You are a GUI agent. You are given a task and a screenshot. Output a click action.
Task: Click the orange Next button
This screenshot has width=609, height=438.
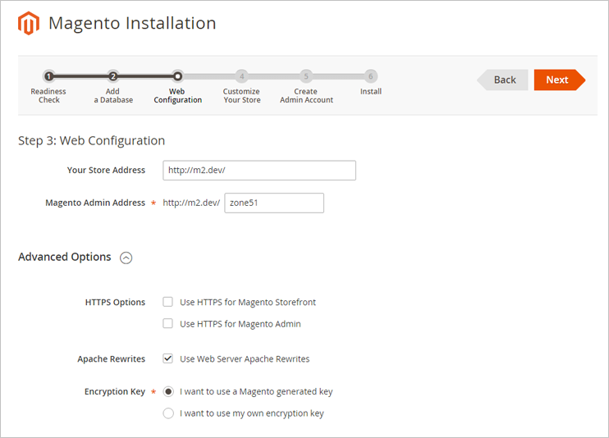(x=560, y=80)
